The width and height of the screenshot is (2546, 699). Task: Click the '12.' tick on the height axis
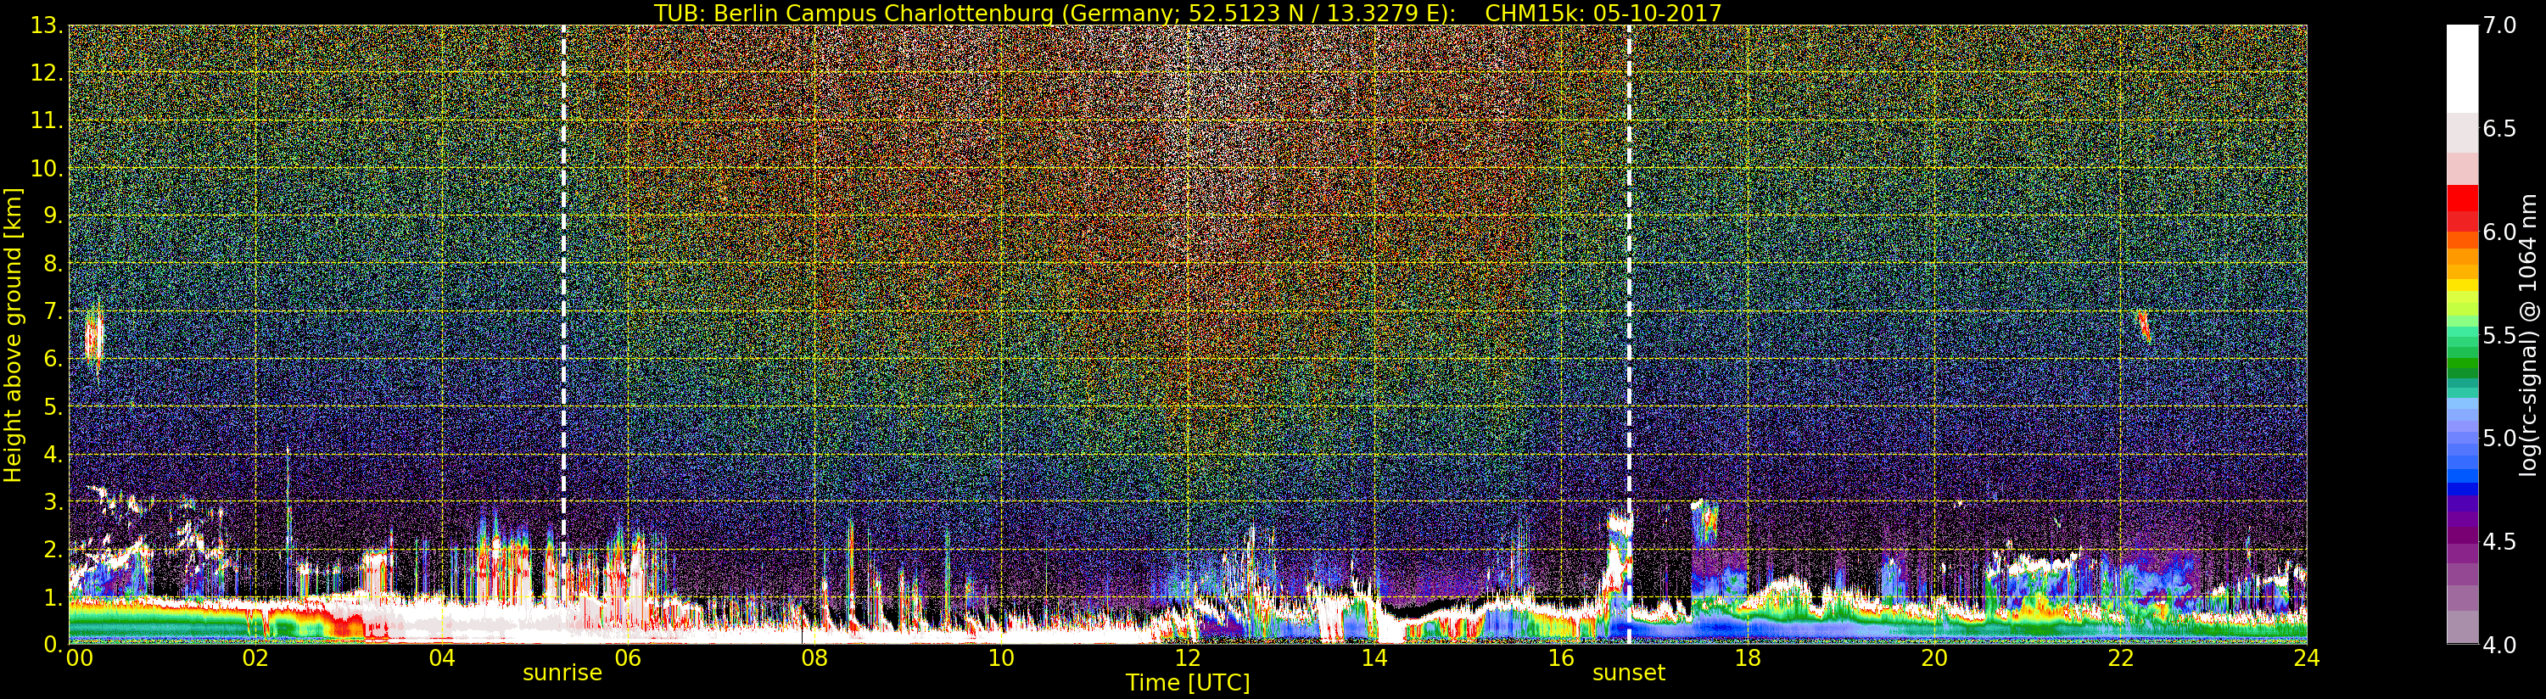click(48, 74)
